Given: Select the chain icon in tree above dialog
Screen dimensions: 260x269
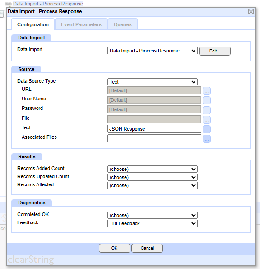Looking at the screenshot, I should pos(8,4).
